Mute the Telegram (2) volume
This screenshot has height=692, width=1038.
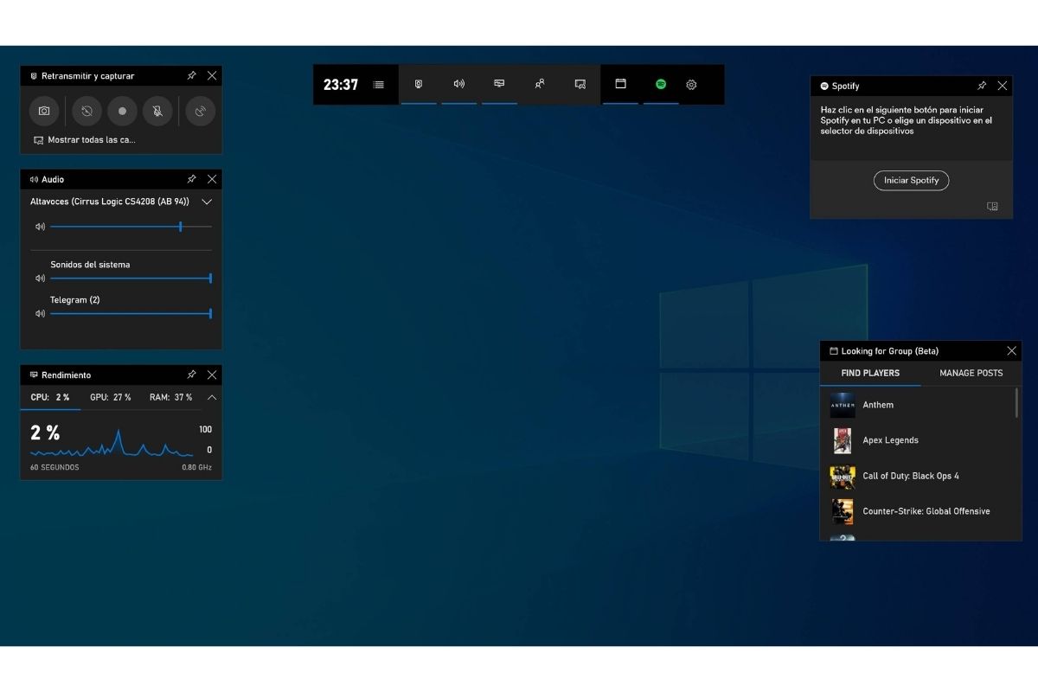40,313
